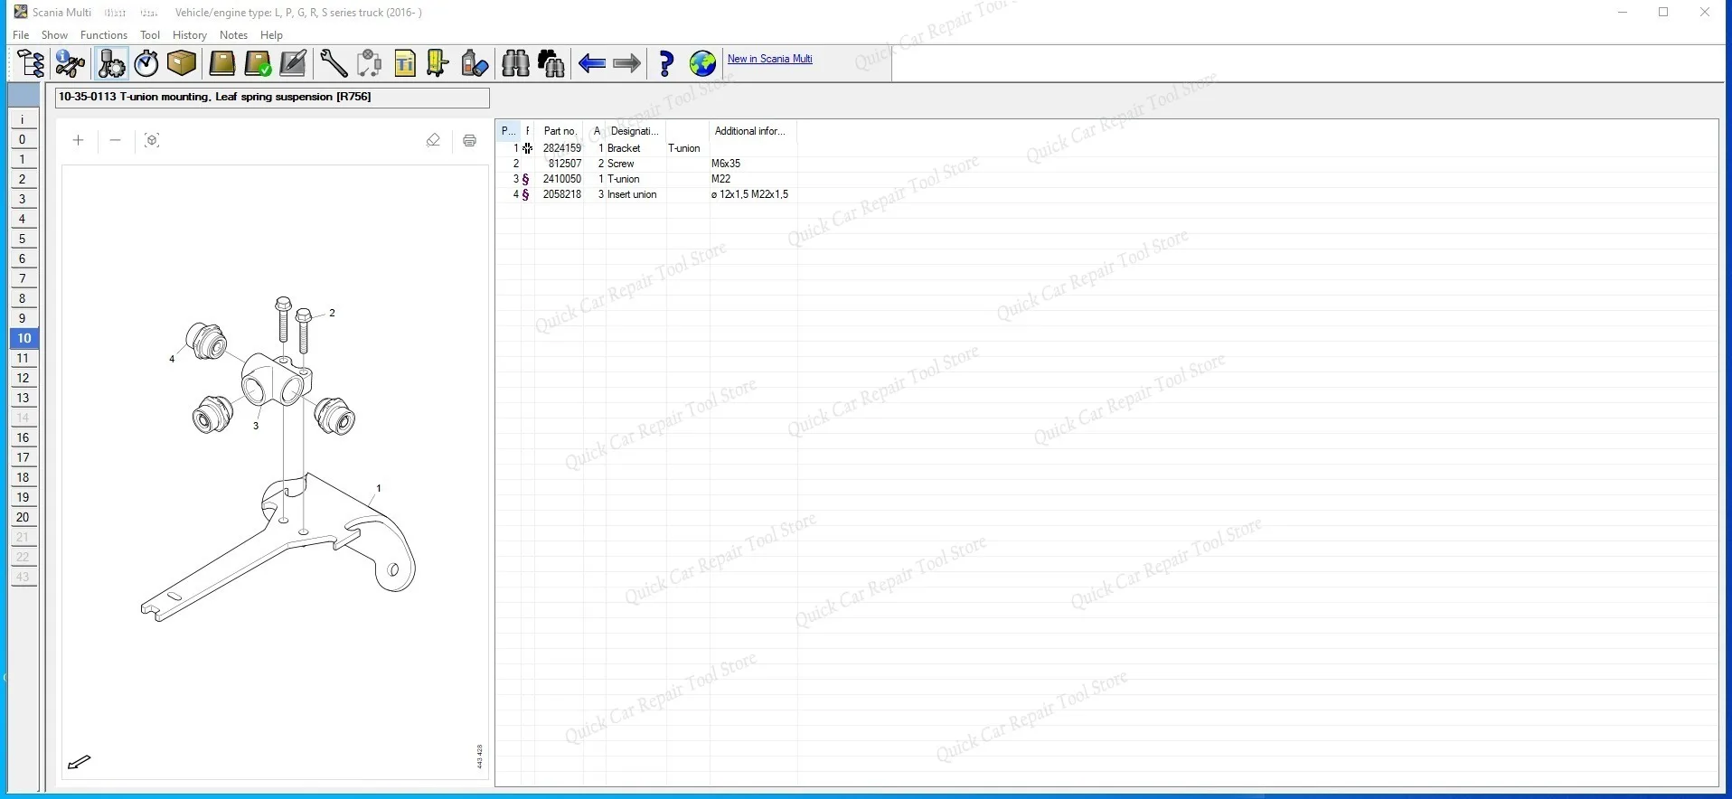This screenshot has height=799, width=1732.
Task: Click the § symbol on row 4
Action: (x=526, y=194)
